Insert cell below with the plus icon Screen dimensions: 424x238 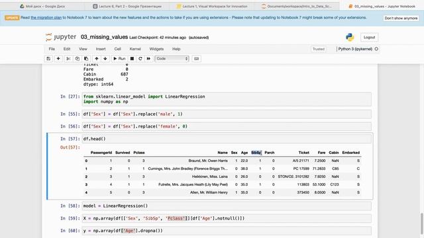pos(58,59)
